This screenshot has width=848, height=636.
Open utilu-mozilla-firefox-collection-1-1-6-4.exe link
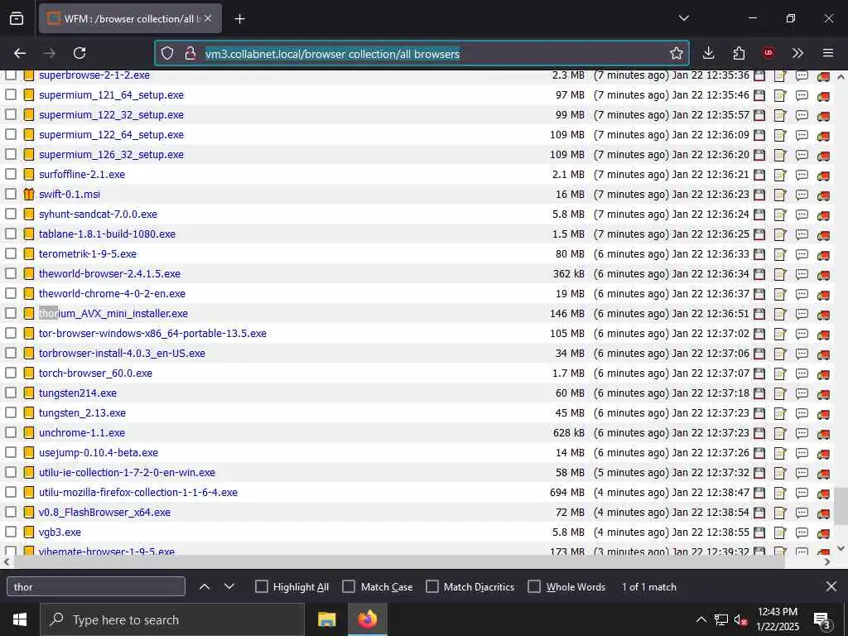point(138,493)
